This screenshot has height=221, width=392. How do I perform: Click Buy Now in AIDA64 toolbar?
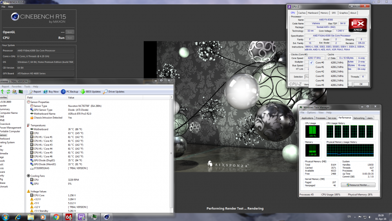(51, 91)
